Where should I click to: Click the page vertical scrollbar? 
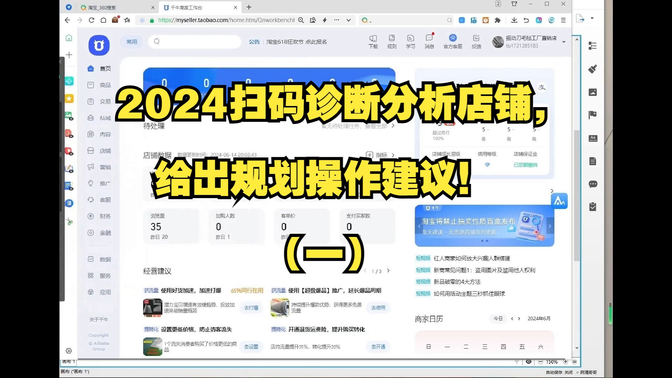[x=577, y=196]
